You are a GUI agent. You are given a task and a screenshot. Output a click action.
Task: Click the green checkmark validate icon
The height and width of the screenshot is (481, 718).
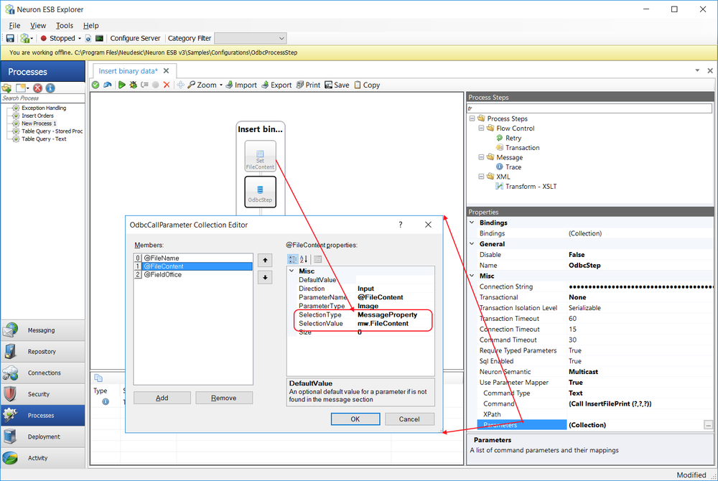pyautogui.click(x=95, y=85)
